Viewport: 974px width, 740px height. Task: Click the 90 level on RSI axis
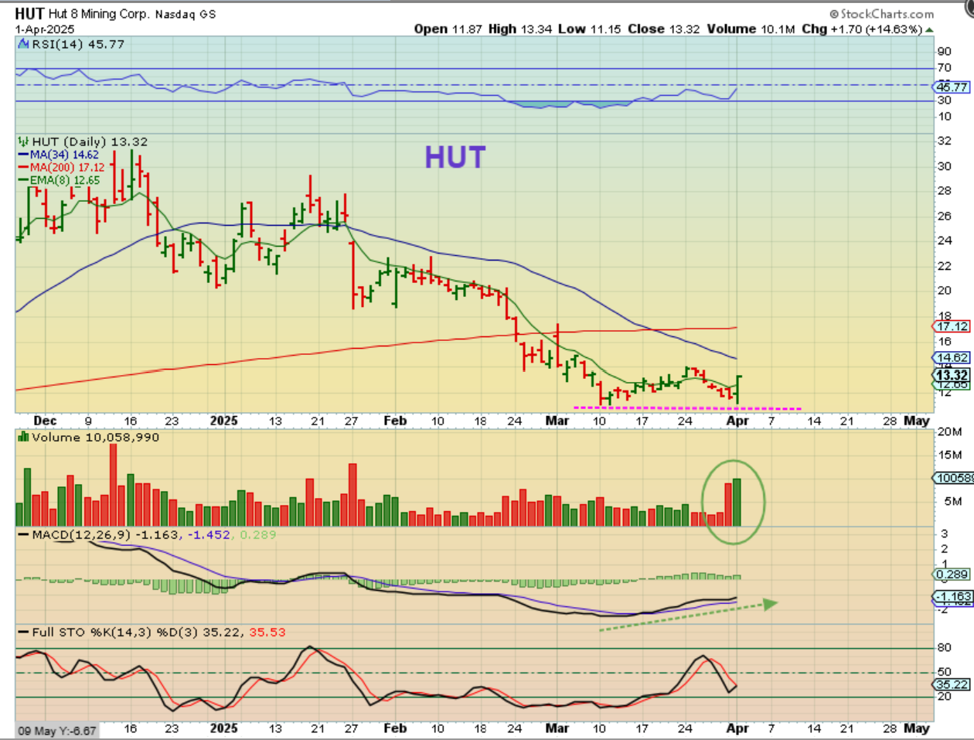[x=944, y=51]
